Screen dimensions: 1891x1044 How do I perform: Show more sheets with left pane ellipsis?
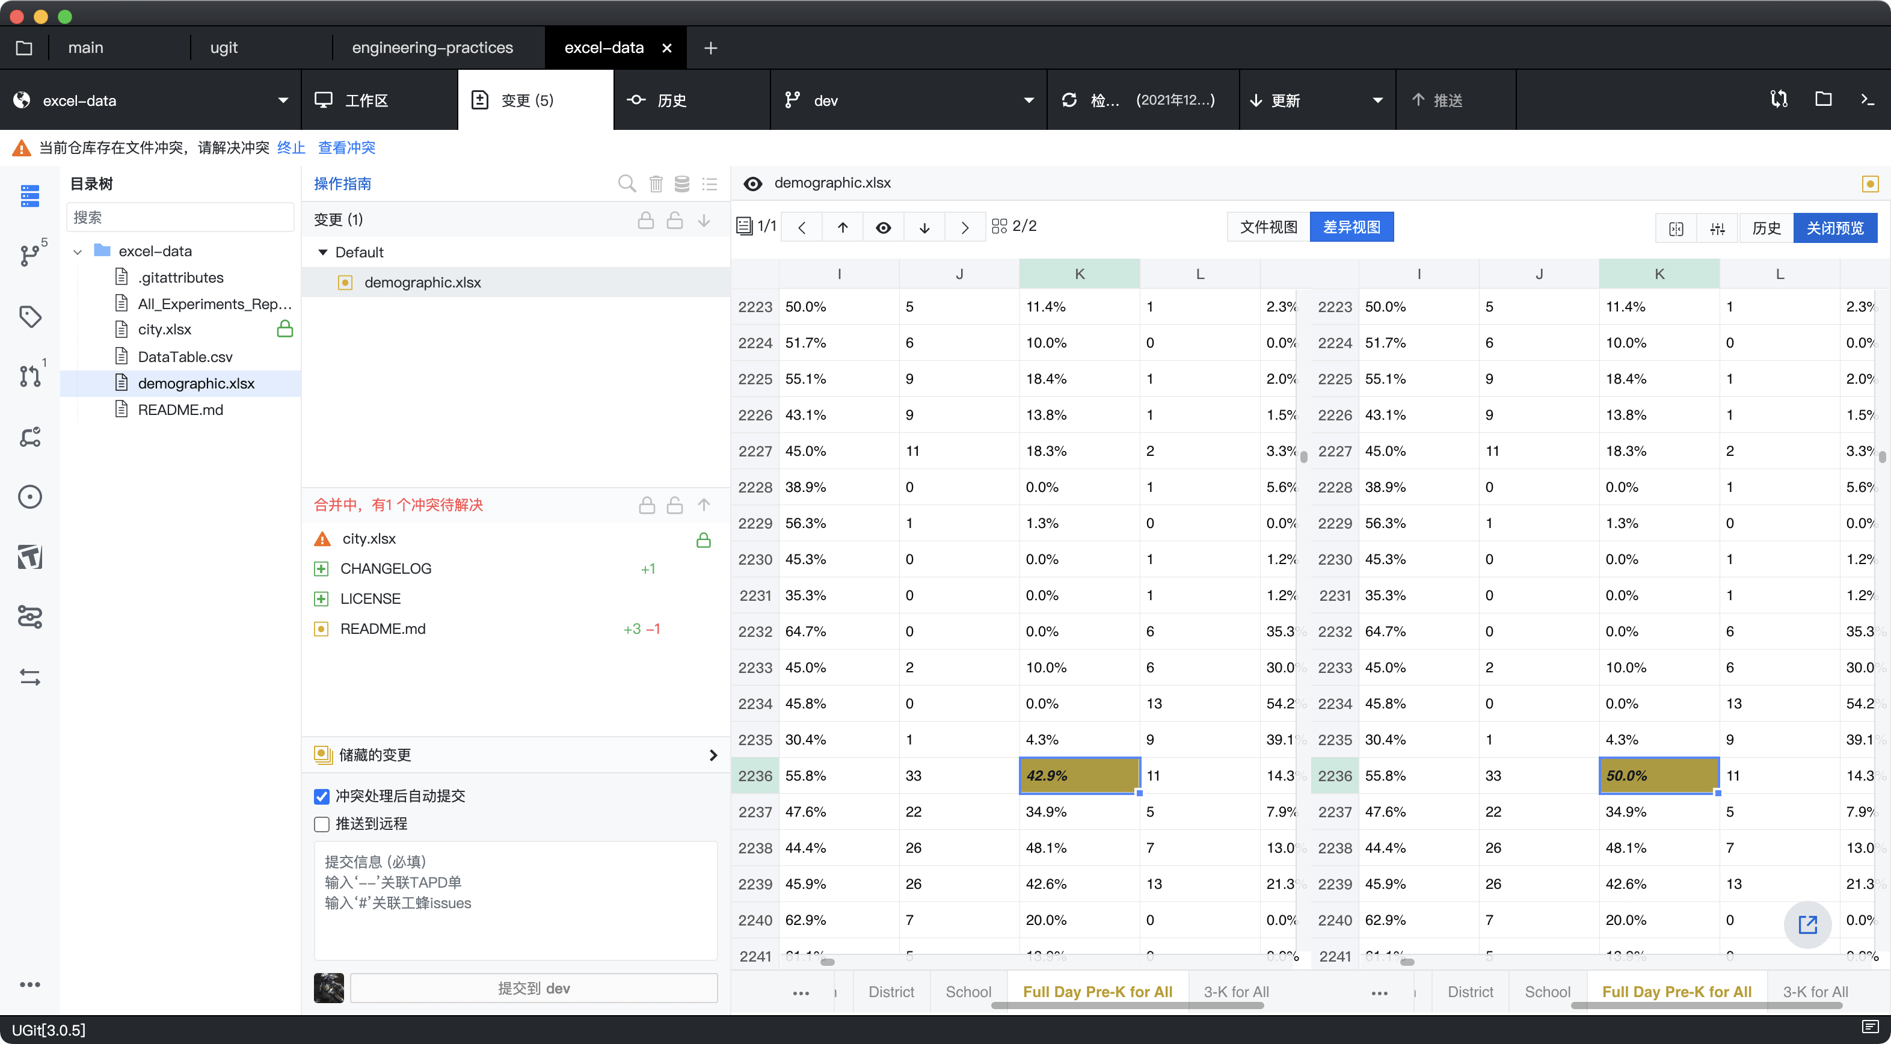point(801,993)
